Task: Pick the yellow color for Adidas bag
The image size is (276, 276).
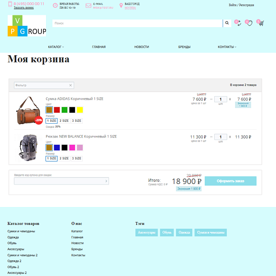Action: 80,109
